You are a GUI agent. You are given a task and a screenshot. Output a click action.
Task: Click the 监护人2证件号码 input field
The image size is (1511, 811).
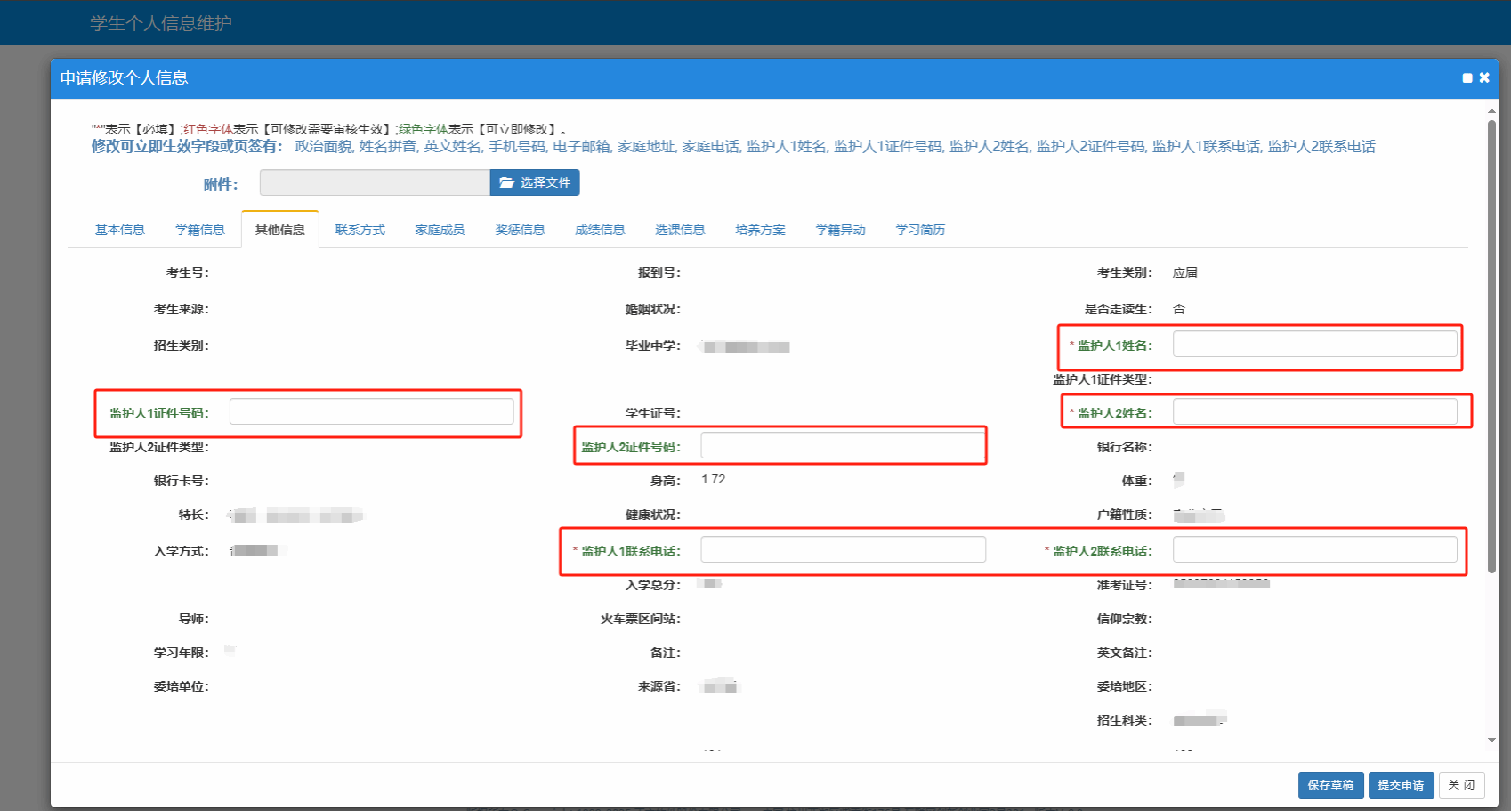click(843, 445)
